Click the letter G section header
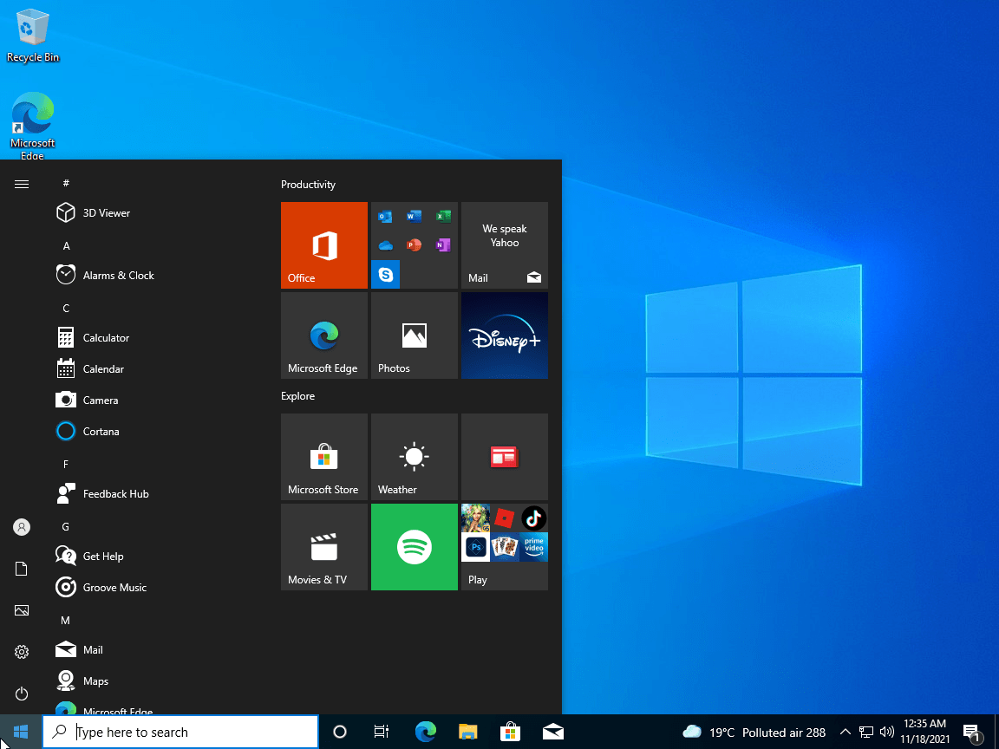Screen dimensions: 999x749 [65, 526]
